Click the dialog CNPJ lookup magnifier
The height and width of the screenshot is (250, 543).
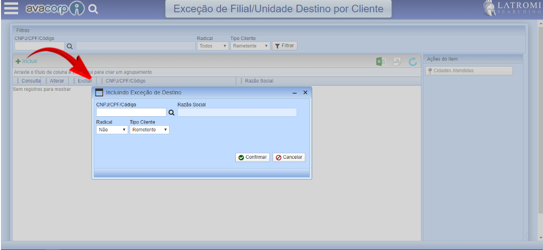click(x=172, y=112)
